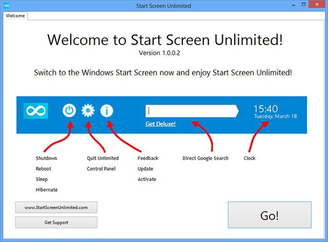This screenshot has height=242, width=328.
Task: Open www.StartScreenUnlimited.com button
Action: pyautogui.click(x=56, y=208)
